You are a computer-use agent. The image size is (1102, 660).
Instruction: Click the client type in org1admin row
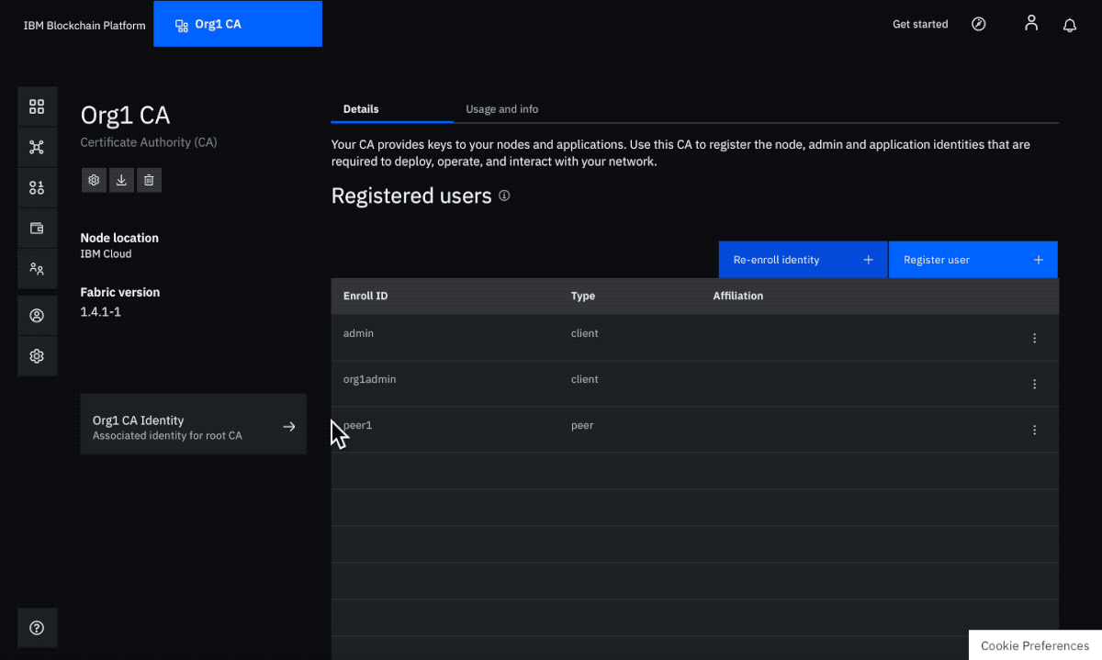pos(585,379)
